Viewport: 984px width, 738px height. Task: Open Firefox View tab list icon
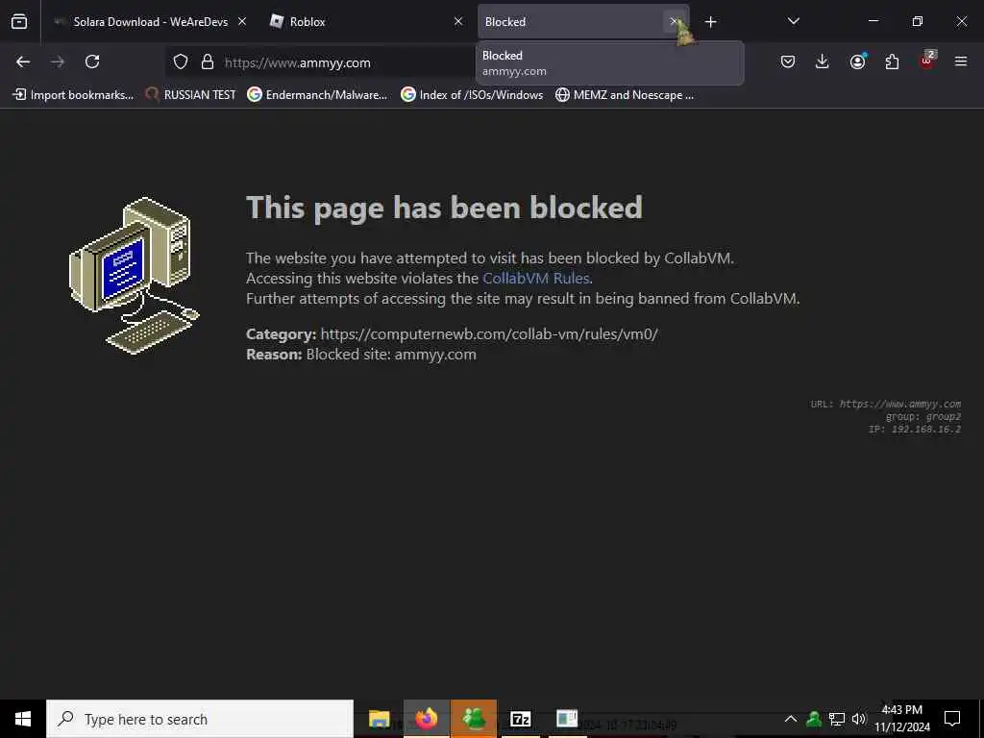point(19,22)
